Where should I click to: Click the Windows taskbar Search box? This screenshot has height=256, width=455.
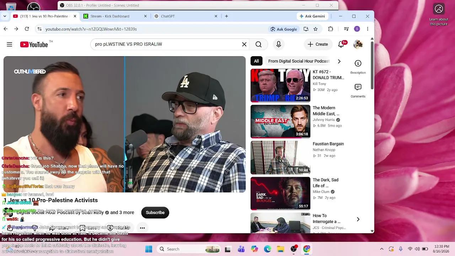click(x=188, y=249)
